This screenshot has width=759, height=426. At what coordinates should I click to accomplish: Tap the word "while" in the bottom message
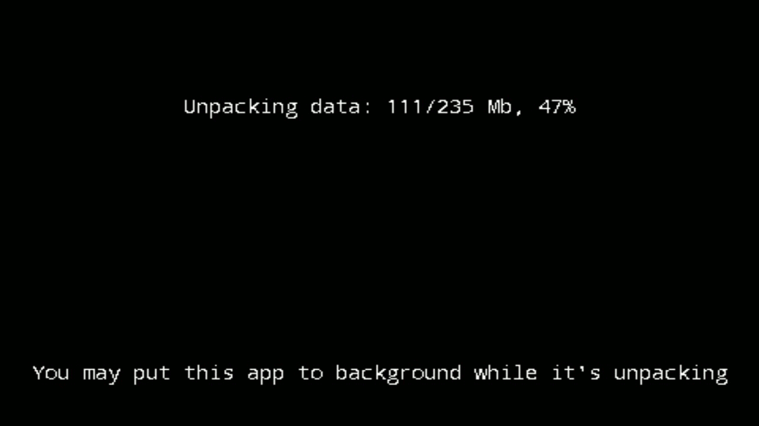(x=506, y=373)
